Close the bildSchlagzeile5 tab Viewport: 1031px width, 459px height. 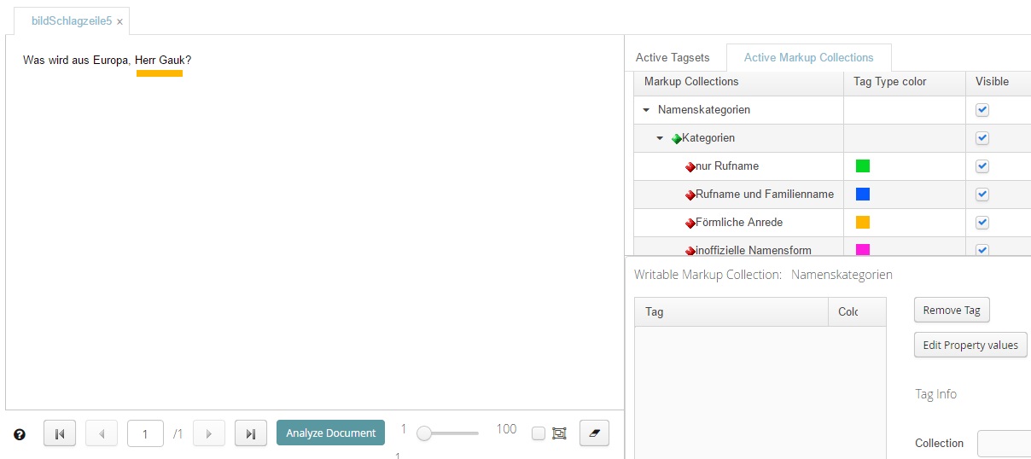point(119,21)
